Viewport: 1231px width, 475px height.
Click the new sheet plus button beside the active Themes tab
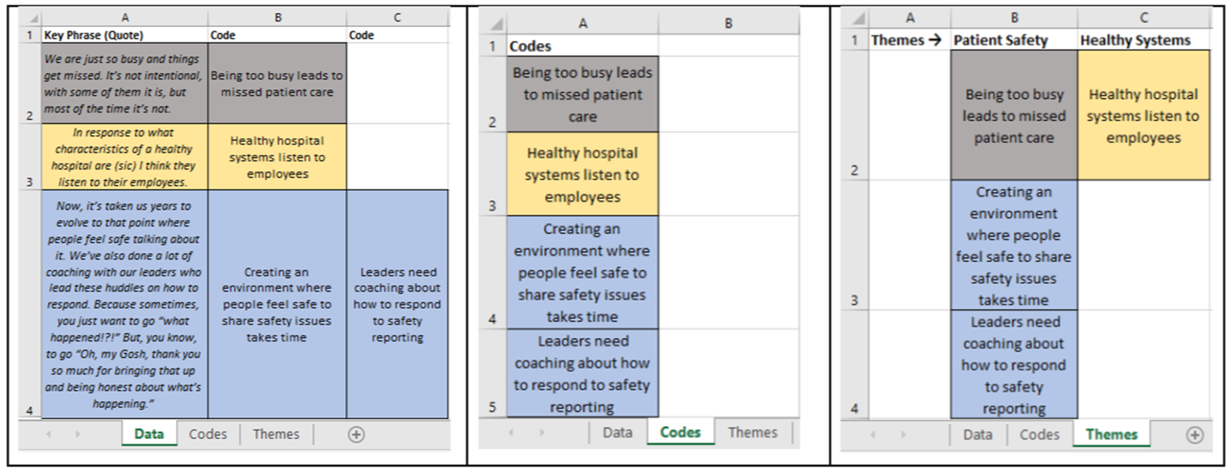coord(1195,435)
